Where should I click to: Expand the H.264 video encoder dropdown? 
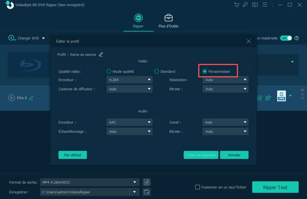129,80
